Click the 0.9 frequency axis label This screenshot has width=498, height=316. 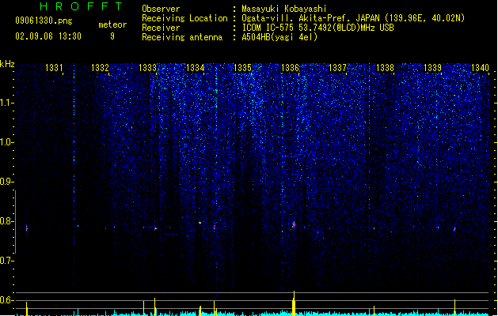[6, 182]
